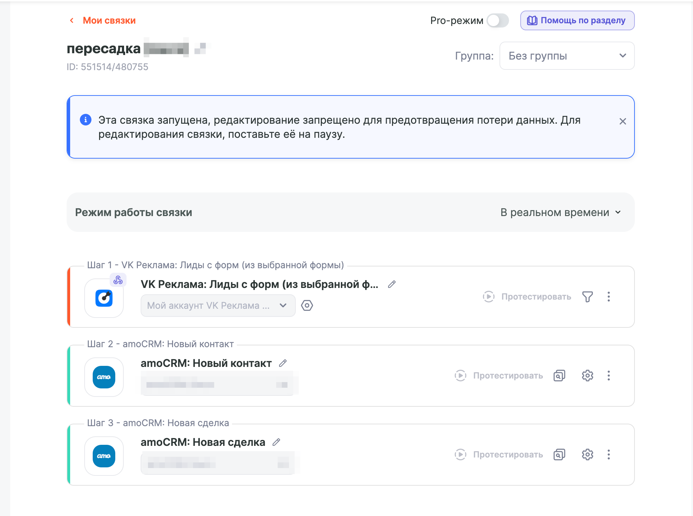The height and width of the screenshot is (516, 693).
Task: Click the Шаг 2 - amoCRM: Новый контакт legend
Action: click(x=160, y=344)
